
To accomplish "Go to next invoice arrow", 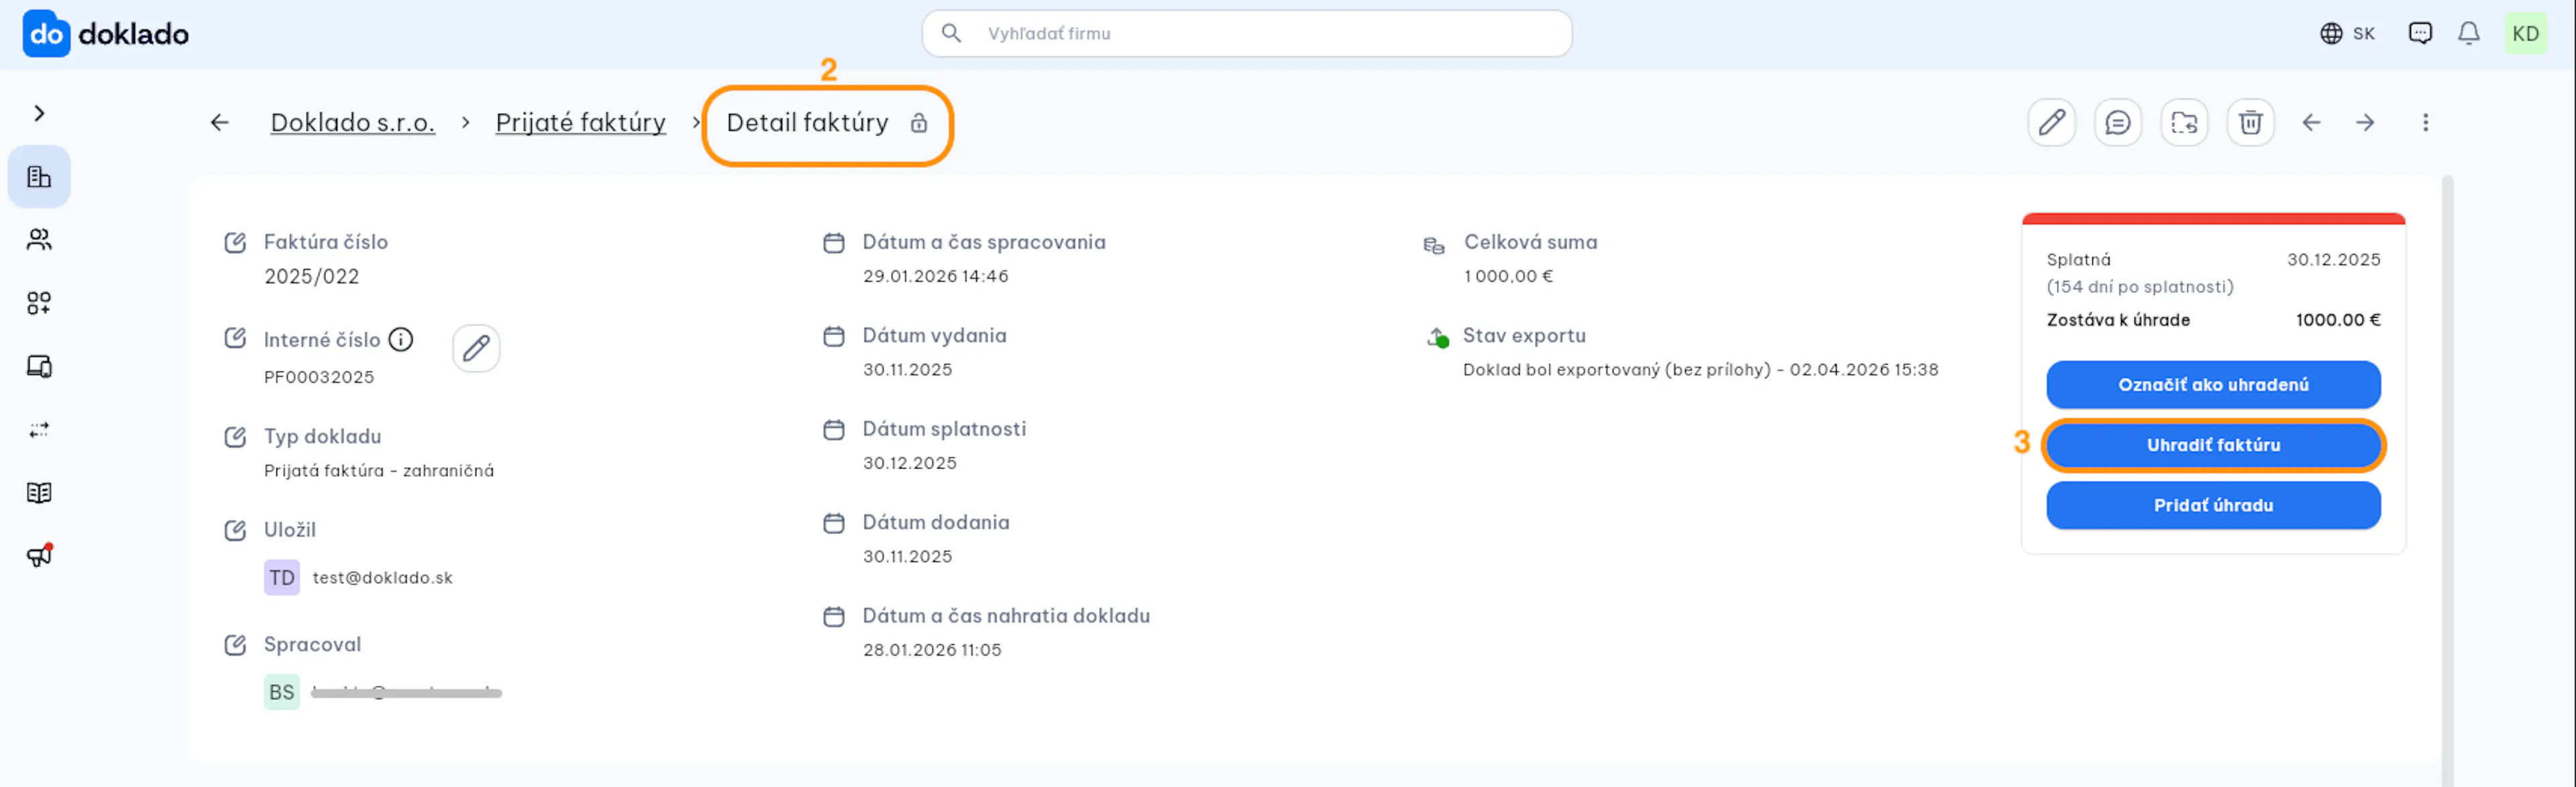I will click(x=2364, y=123).
